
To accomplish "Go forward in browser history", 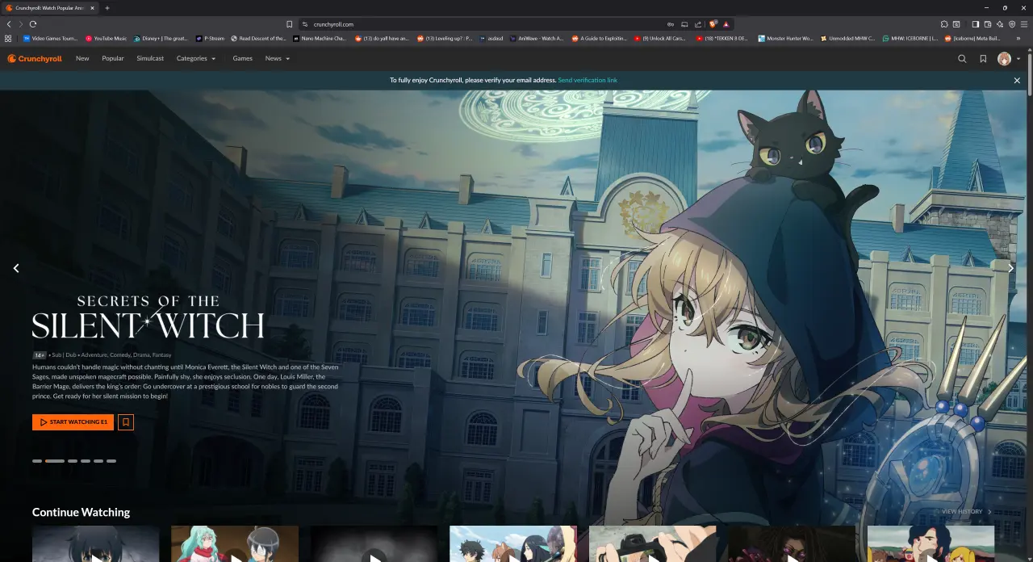I will (21, 24).
